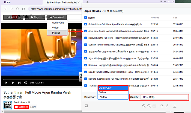Switch to the Home tab
This screenshot has width=191, height=113.
(7, 2)
